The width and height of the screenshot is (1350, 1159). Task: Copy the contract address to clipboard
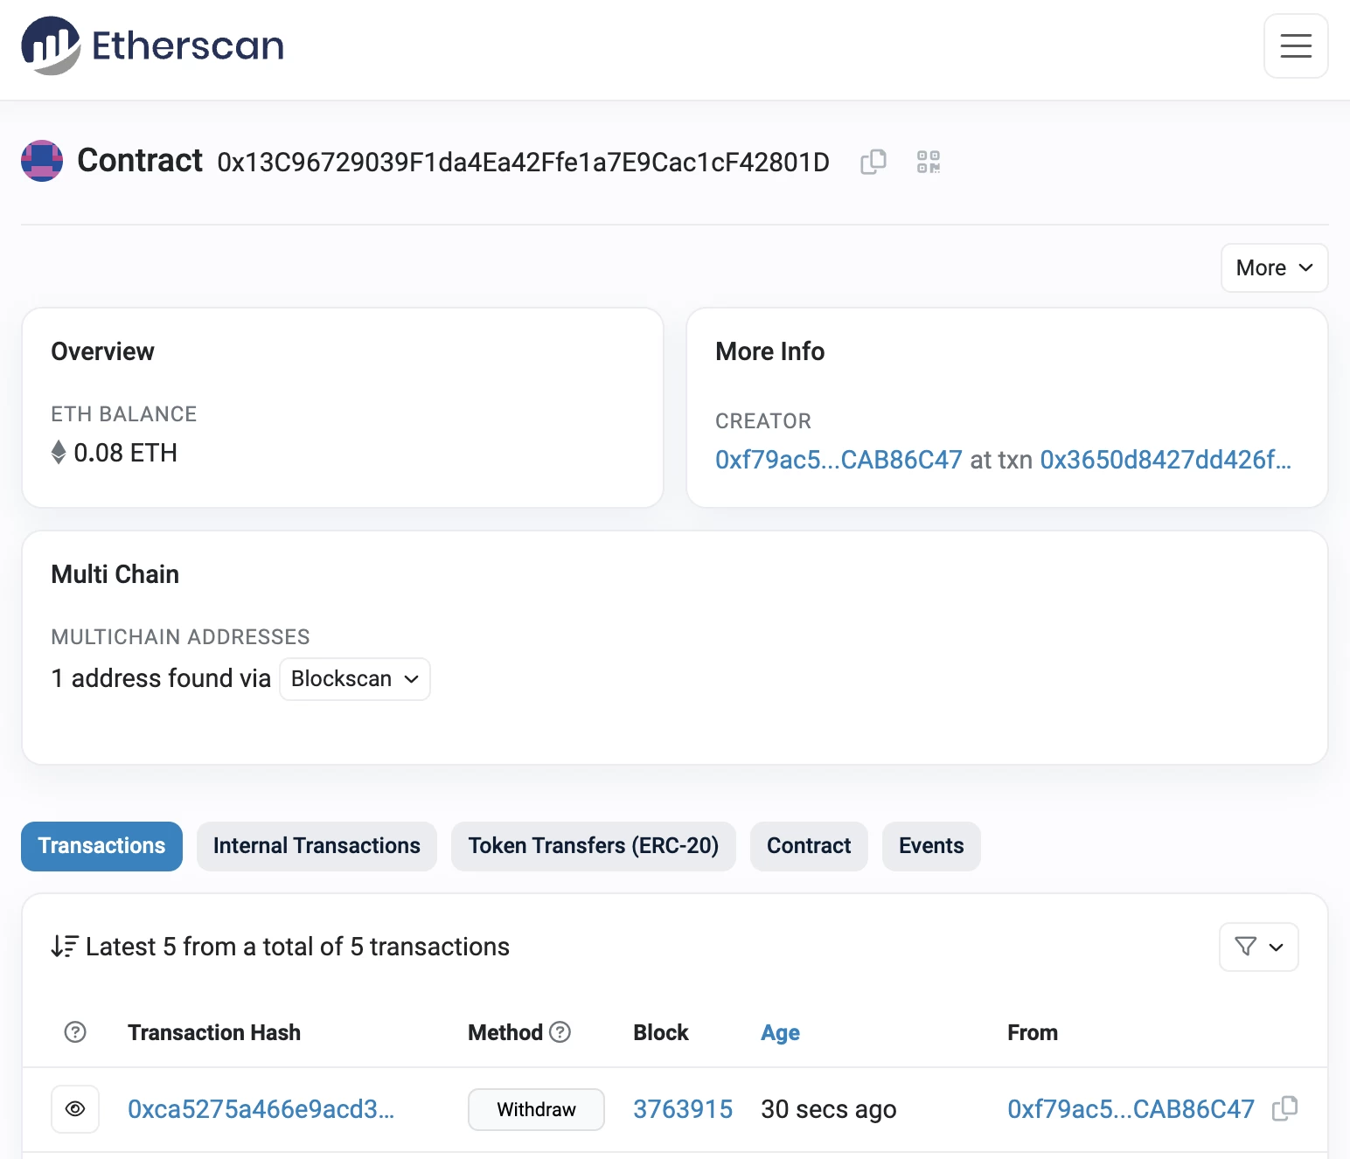[873, 162]
